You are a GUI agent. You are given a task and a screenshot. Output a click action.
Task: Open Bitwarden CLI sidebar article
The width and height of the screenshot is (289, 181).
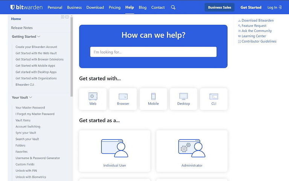coord(25,84)
